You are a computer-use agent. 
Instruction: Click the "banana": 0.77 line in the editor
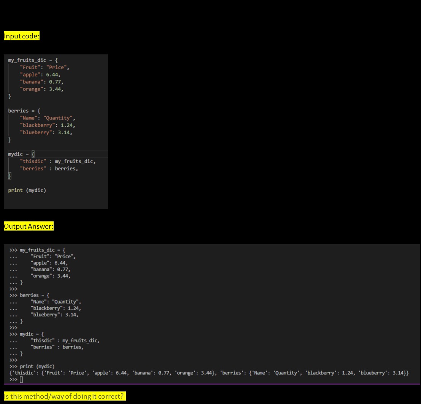[42, 82]
